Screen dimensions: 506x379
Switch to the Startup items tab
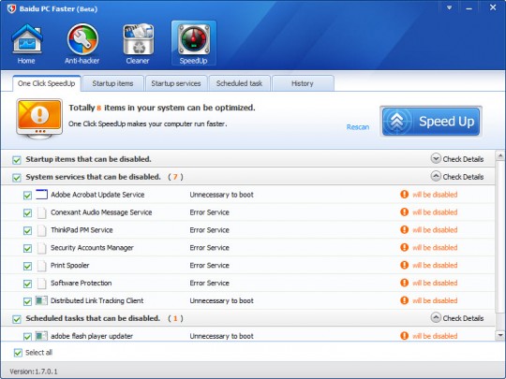click(x=112, y=83)
